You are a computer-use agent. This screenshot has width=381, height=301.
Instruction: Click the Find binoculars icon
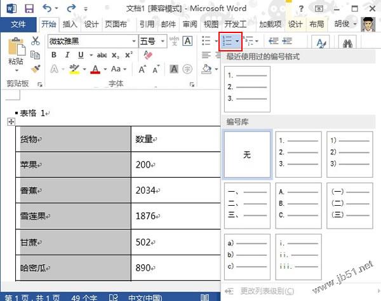click(x=347, y=43)
